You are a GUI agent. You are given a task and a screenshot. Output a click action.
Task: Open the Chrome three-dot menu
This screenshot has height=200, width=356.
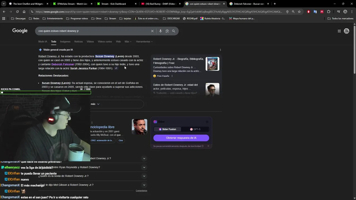(x=352, y=12)
